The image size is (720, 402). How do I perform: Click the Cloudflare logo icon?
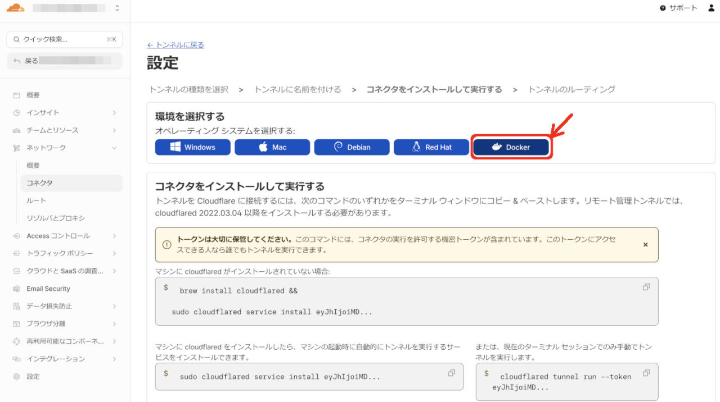click(x=15, y=8)
